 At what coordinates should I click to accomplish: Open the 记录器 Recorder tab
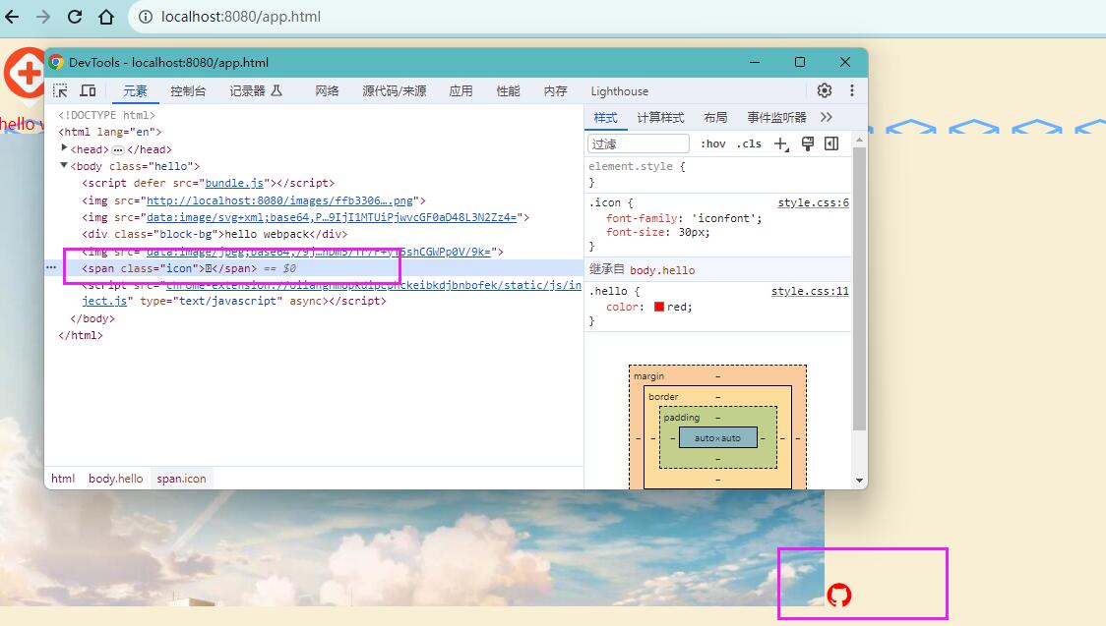(255, 90)
